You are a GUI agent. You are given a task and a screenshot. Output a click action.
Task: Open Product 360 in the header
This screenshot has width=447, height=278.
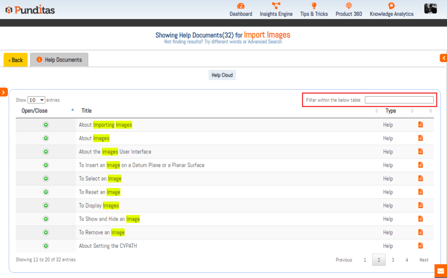pyautogui.click(x=348, y=6)
